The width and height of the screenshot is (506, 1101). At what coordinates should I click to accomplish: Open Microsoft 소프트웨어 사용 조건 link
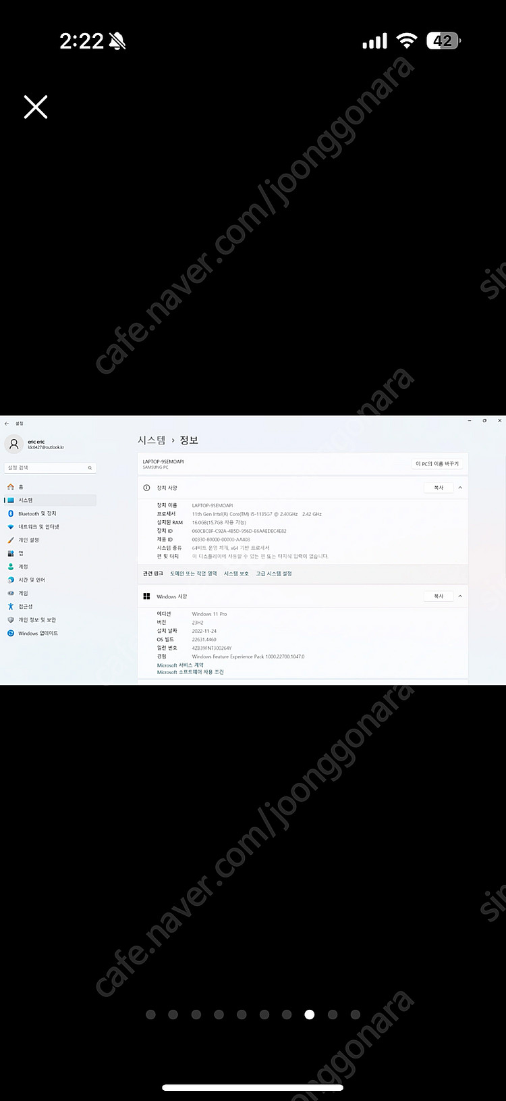click(x=190, y=672)
